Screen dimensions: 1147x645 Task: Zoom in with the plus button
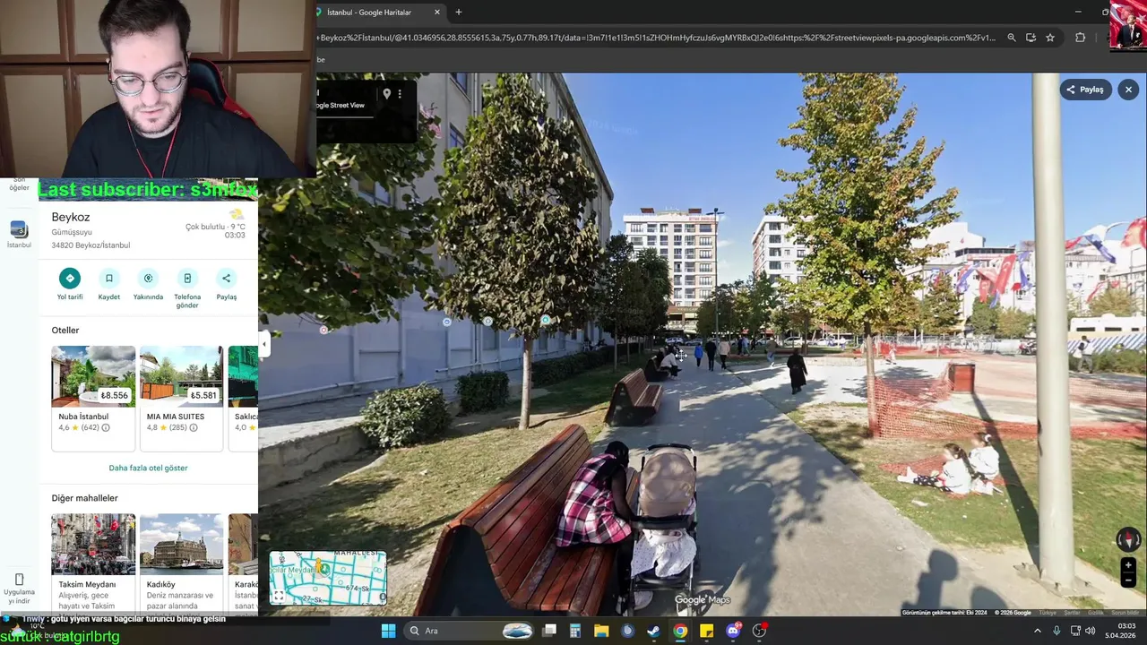pyautogui.click(x=1128, y=565)
